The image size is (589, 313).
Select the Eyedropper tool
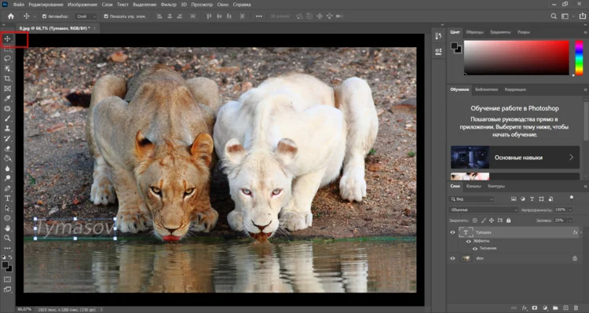pyautogui.click(x=7, y=98)
